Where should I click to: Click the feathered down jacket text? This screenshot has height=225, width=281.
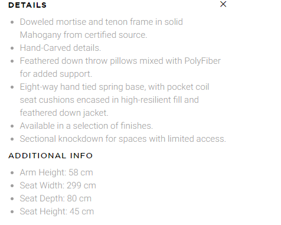pos(64,113)
